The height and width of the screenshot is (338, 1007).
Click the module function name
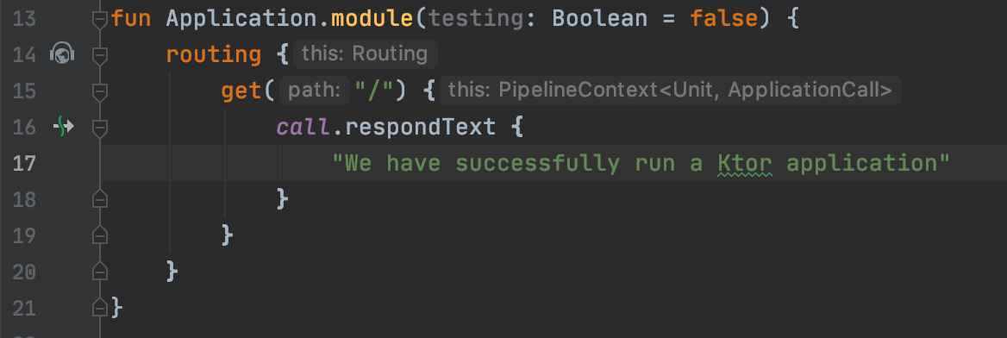pyautogui.click(x=372, y=19)
